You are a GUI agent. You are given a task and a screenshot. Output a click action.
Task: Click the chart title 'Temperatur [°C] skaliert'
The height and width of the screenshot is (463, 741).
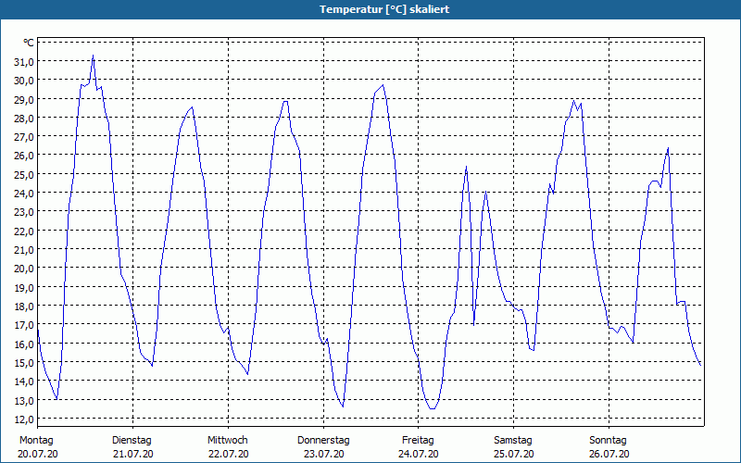(x=384, y=9)
